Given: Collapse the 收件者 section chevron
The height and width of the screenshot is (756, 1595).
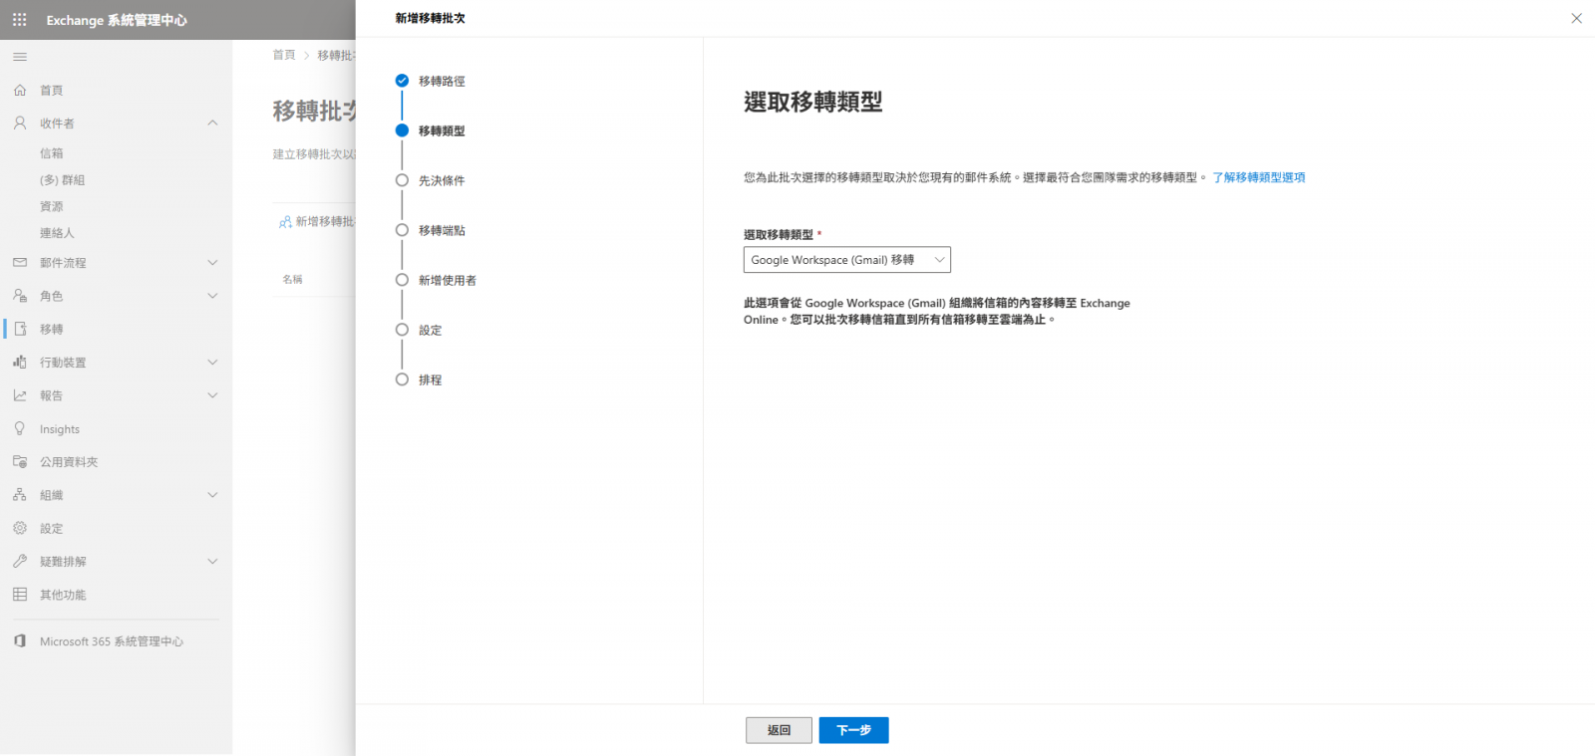Looking at the screenshot, I should point(212,123).
